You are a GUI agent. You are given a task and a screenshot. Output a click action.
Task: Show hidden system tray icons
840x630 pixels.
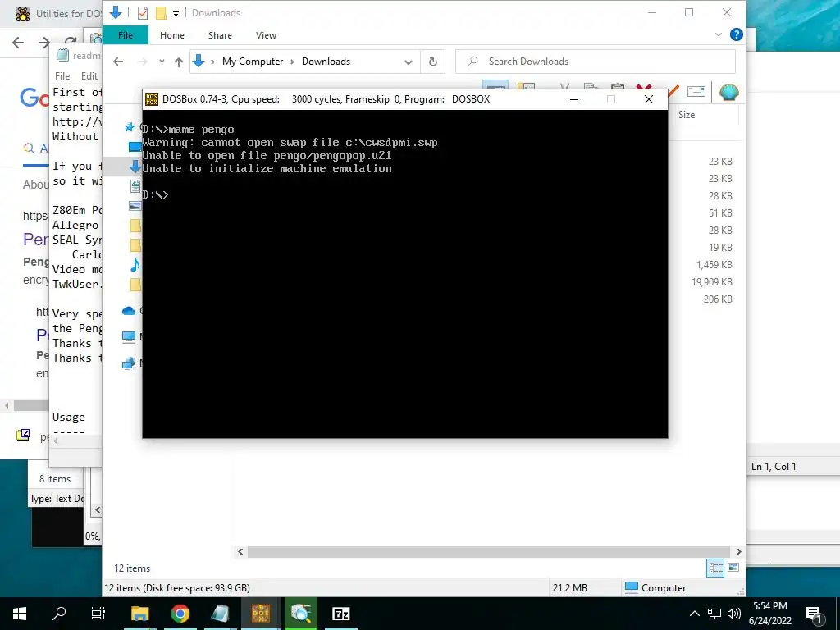[694, 614]
